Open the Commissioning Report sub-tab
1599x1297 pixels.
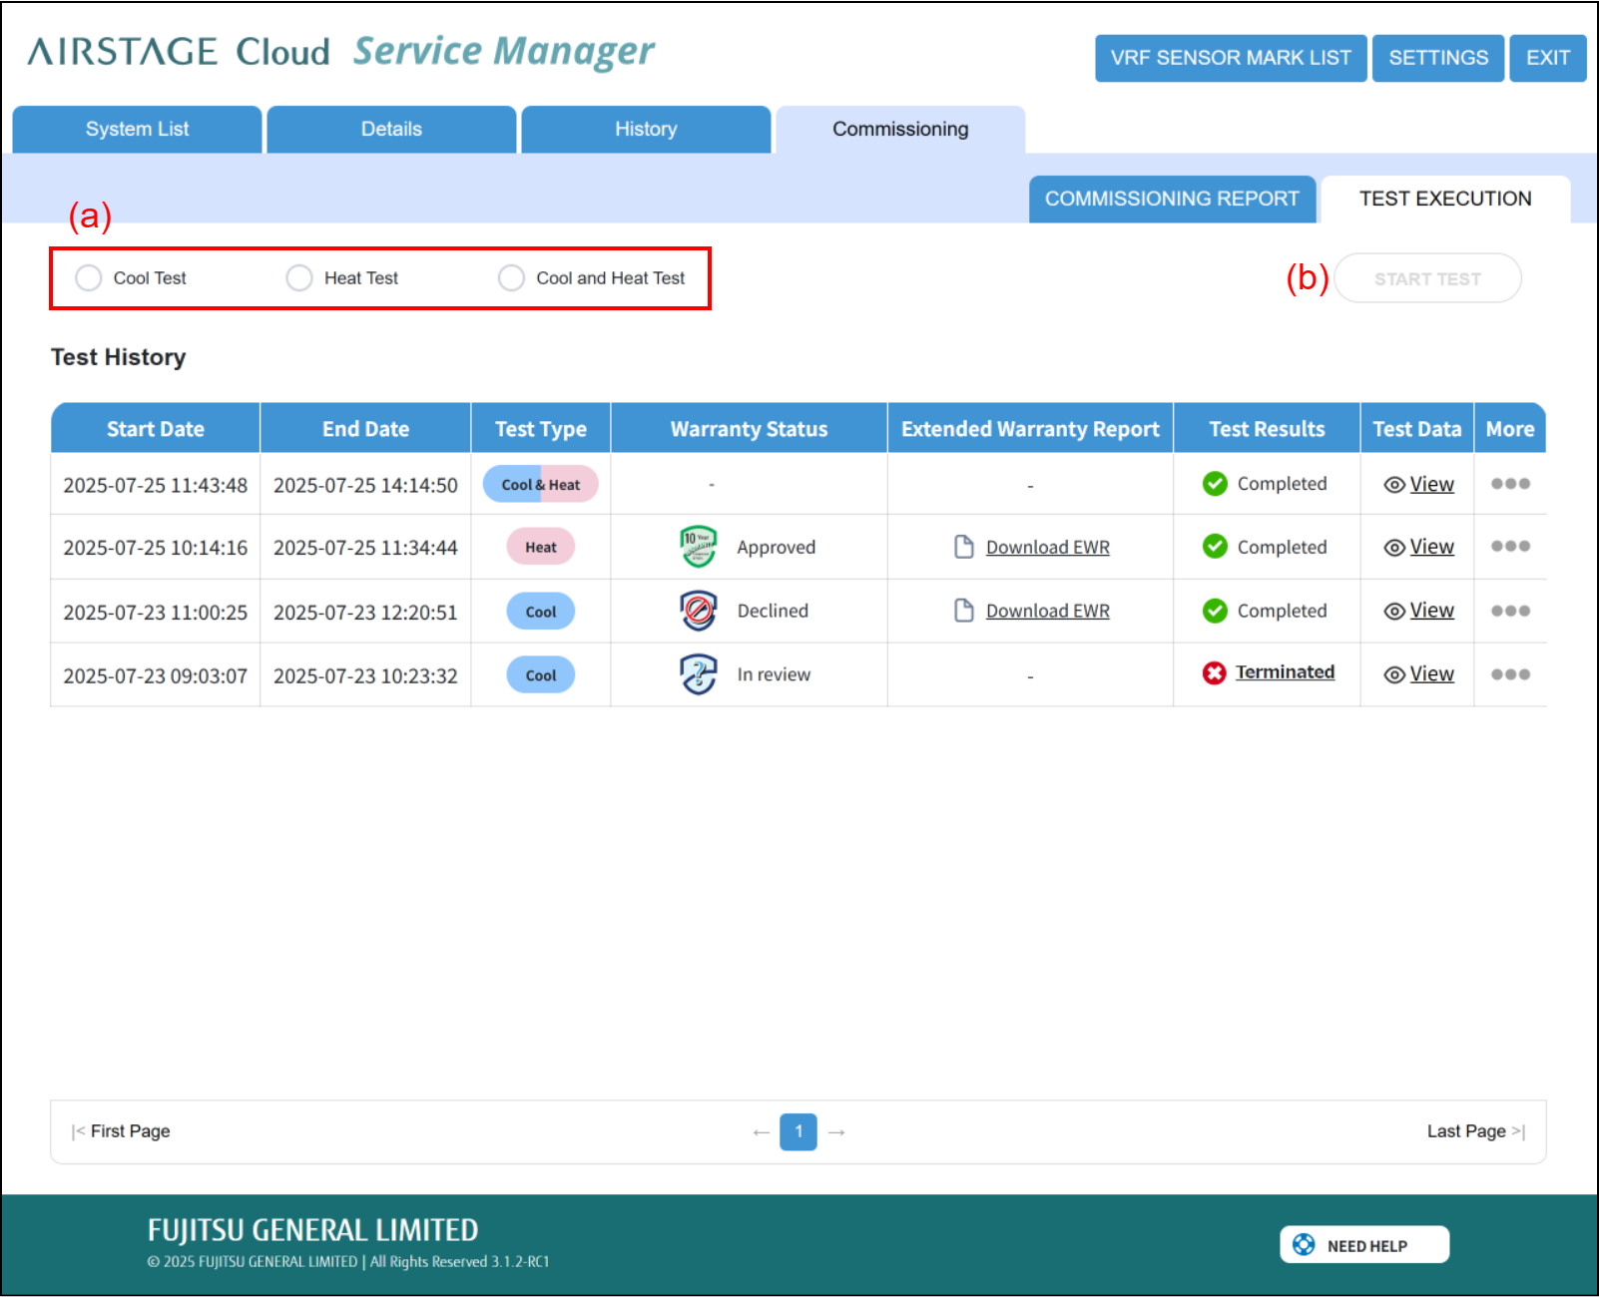point(1172,200)
